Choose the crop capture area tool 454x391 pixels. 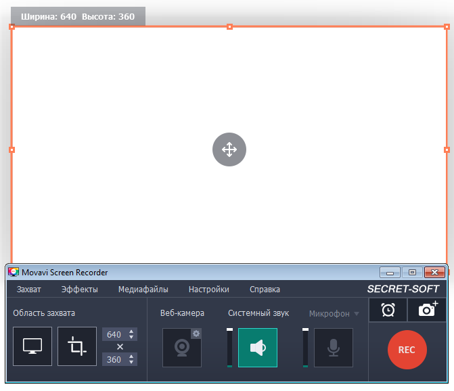pos(77,346)
